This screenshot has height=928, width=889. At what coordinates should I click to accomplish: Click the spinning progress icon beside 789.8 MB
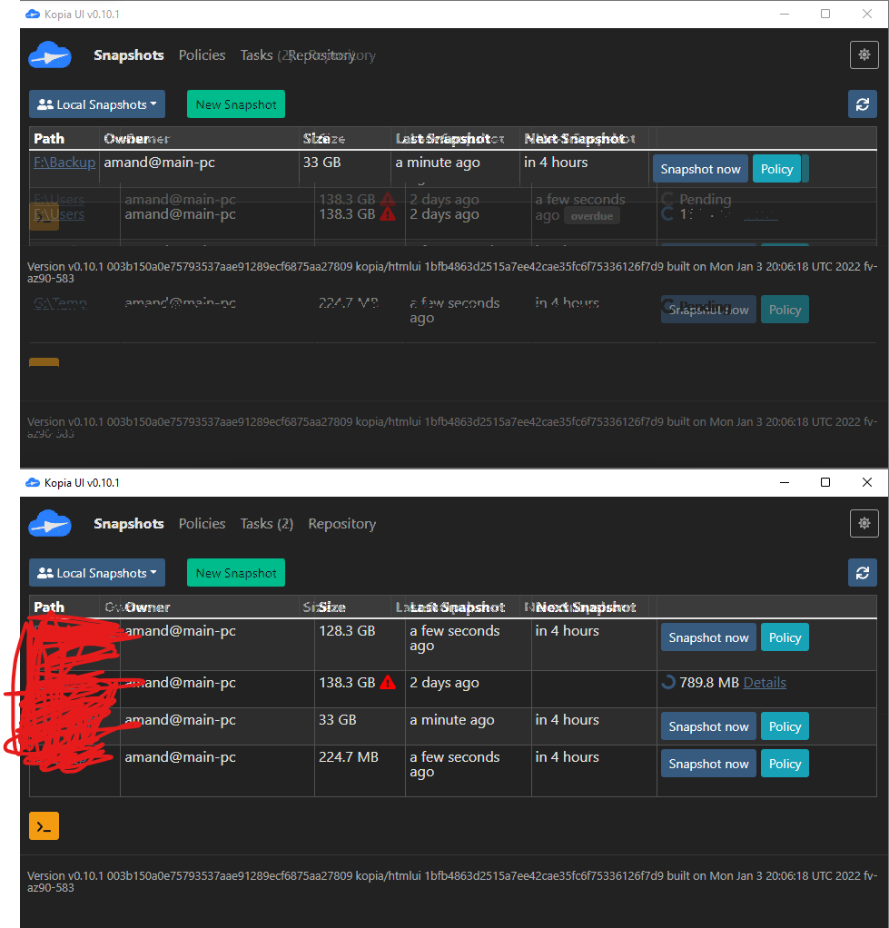click(x=669, y=682)
